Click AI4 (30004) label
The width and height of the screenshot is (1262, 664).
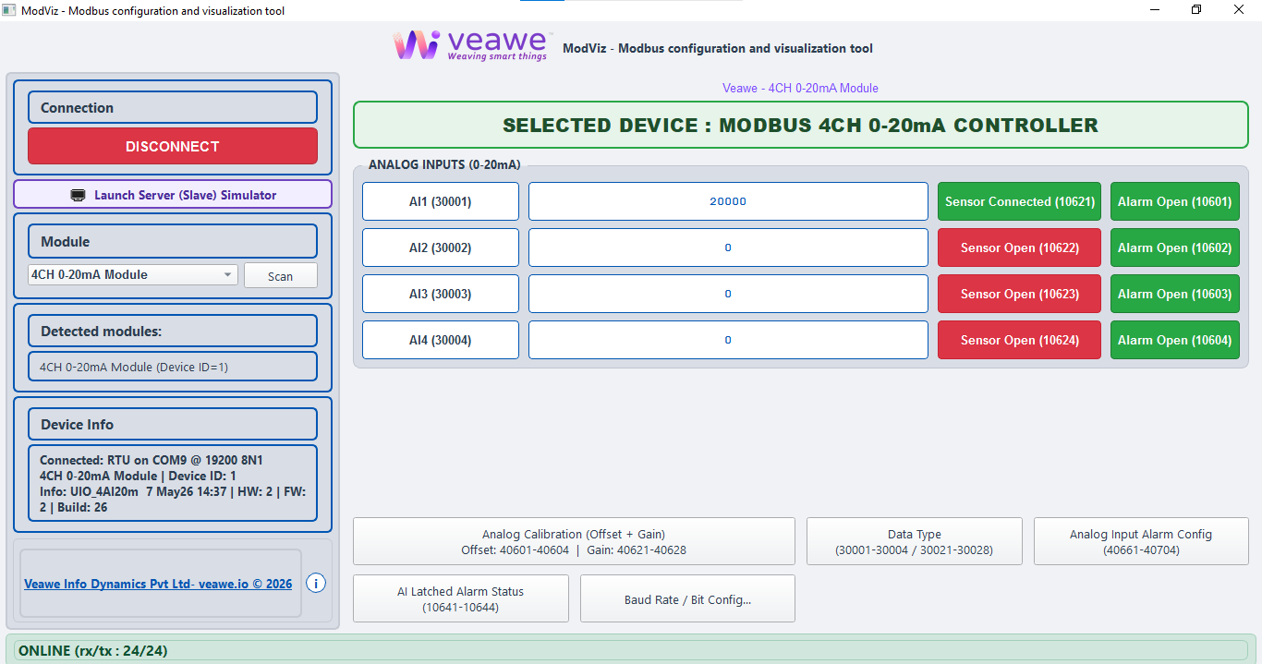click(441, 340)
